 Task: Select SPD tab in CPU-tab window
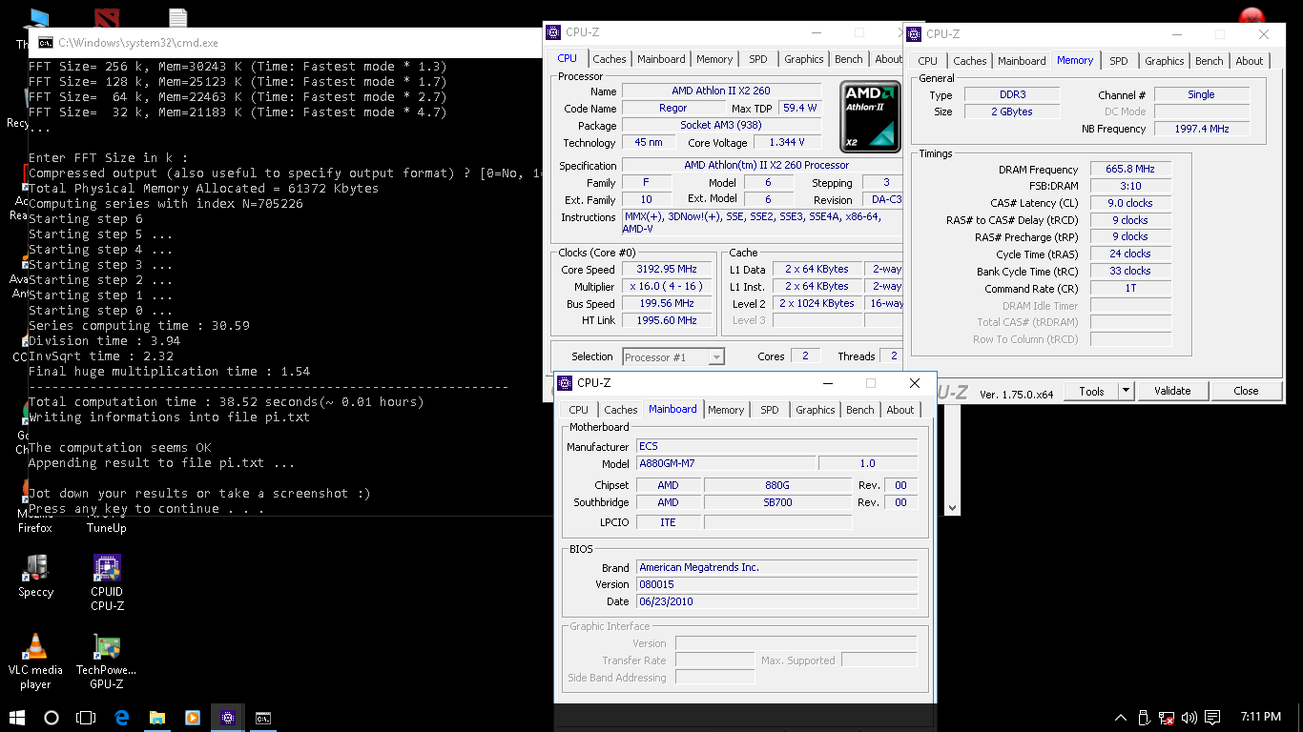[x=758, y=59]
